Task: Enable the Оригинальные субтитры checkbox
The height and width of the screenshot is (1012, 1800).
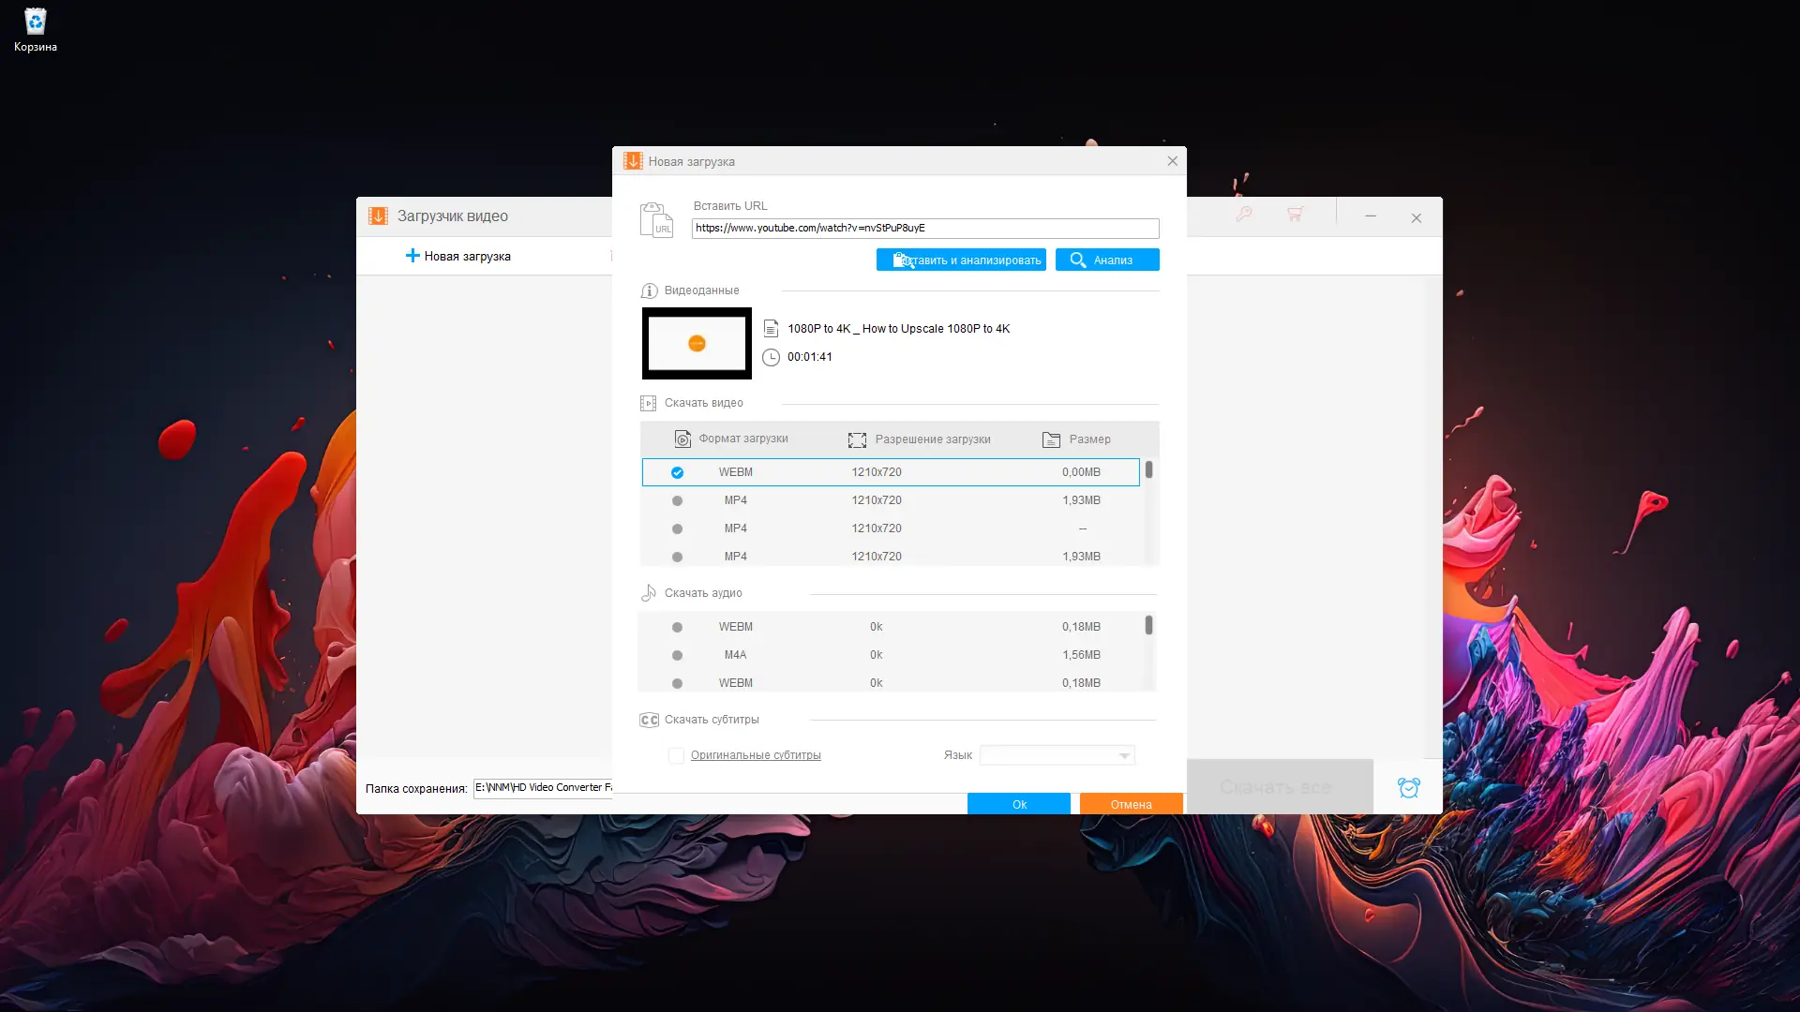Action: [x=676, y=755]
